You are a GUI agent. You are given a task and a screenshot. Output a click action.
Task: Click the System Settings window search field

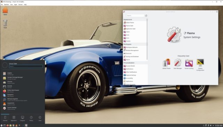tap(135, 16)
